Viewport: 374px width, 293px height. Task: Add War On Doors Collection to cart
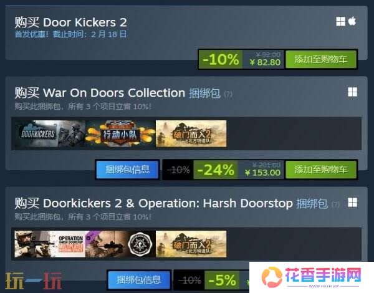321,170
